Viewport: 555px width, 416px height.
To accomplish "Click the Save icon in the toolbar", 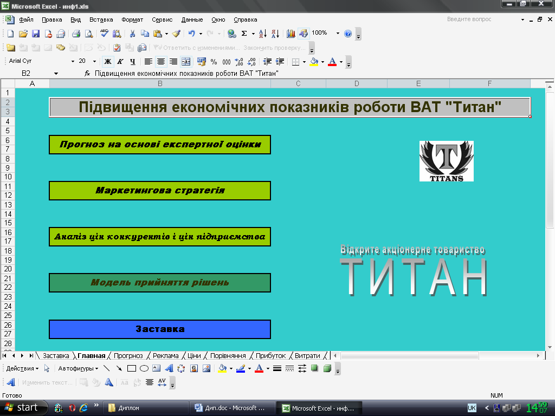I will click(x=36, y=34).
